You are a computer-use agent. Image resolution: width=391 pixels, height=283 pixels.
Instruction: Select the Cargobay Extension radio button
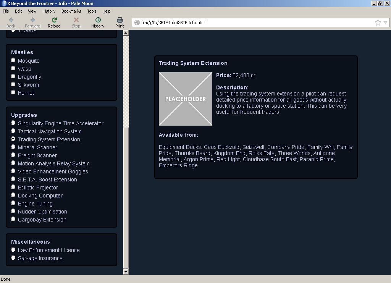tap(13, 219)
